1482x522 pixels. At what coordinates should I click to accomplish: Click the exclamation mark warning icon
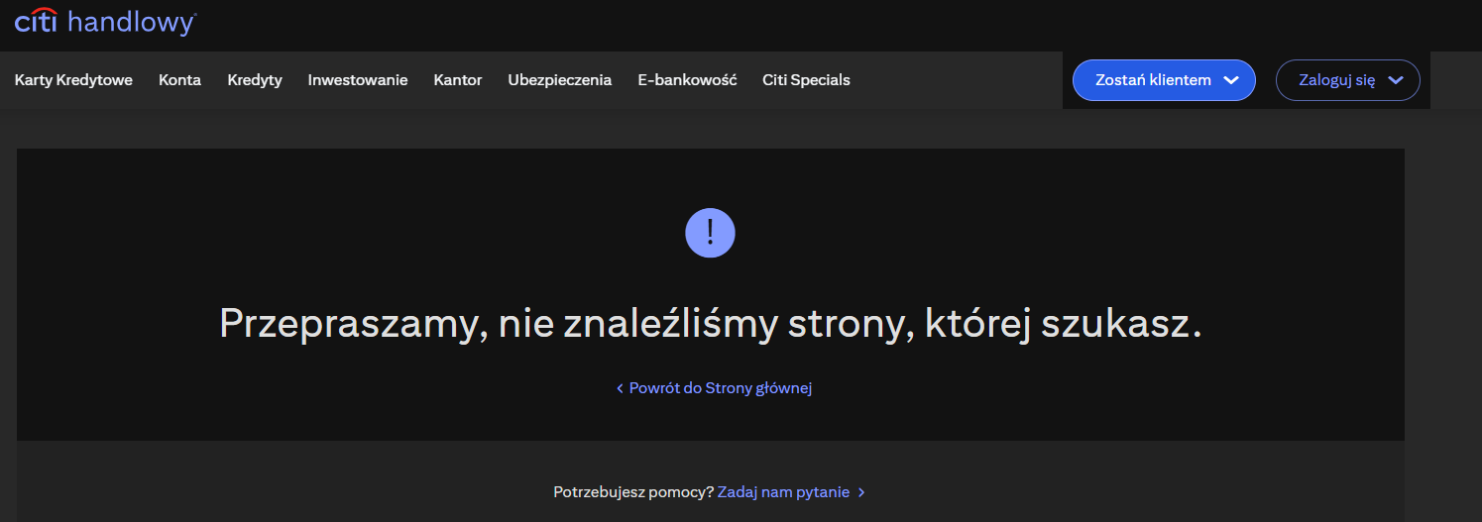710,233
